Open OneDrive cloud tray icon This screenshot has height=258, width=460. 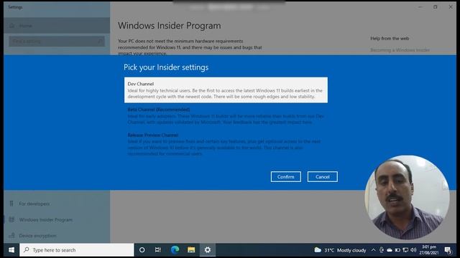pos(390,250)
